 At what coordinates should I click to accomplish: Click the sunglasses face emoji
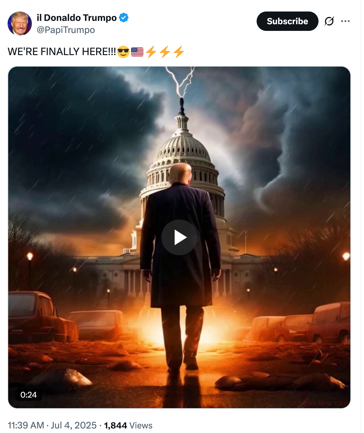pyautogui.click(x=123, y=52)
